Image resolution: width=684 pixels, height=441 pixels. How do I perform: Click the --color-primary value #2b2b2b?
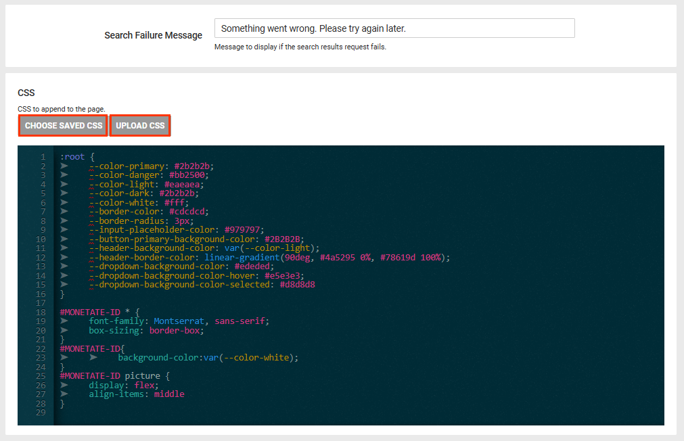[x=192, y=166]
